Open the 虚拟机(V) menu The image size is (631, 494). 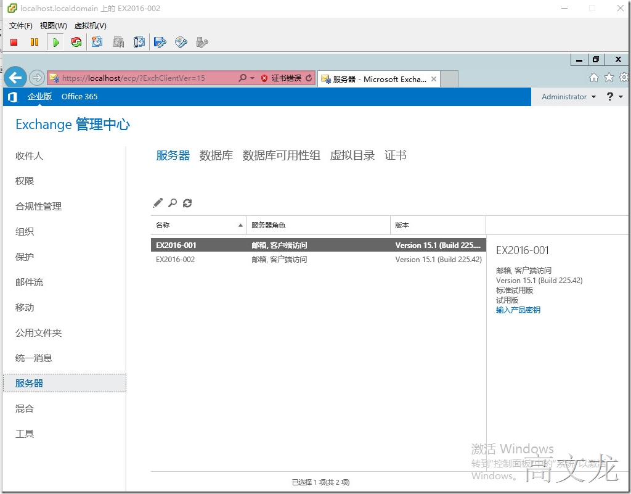point(90,26)
